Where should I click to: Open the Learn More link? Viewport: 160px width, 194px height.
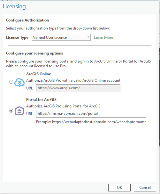(103, 38)
